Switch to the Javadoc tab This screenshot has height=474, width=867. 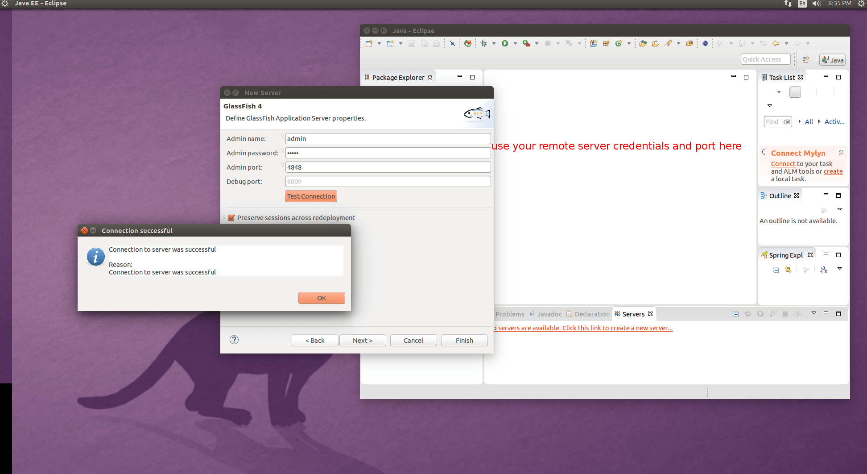click(x=546, y=314)
